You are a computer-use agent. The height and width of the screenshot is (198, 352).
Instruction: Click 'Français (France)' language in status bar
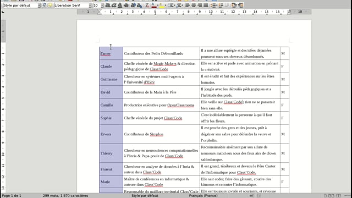(x=203, y=196)
